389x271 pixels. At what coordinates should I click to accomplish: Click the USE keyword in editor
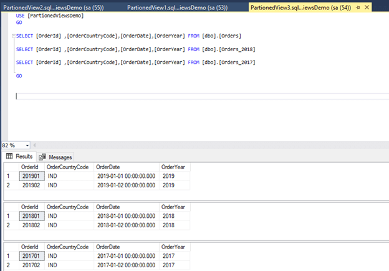(21, 16)
